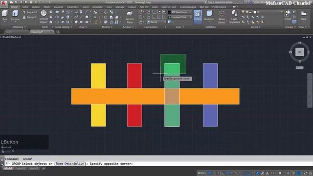Screen dimensions: 313x176
Task: Open the 1:1 annotation scale dropdown
Action: (273, 173)
